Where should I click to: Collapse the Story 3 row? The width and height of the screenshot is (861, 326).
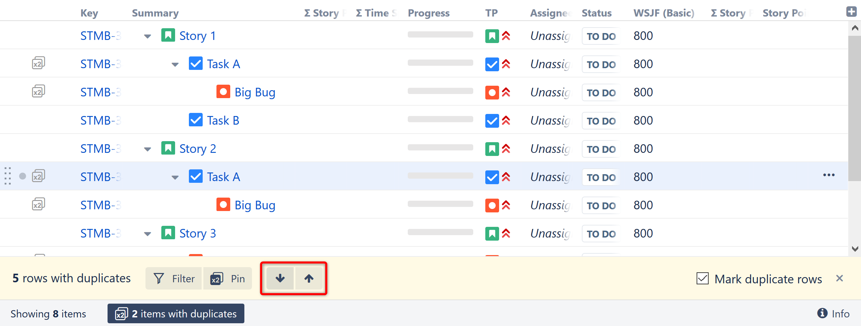click(x=148, y=234)
